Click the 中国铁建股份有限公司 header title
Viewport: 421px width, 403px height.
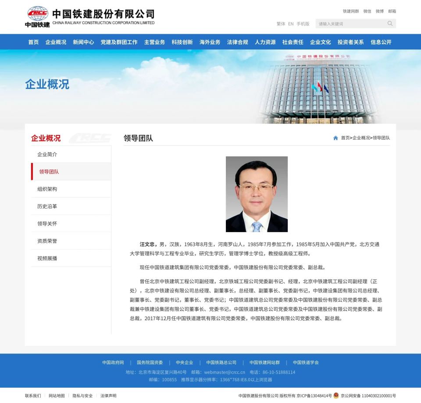[103, 14]
